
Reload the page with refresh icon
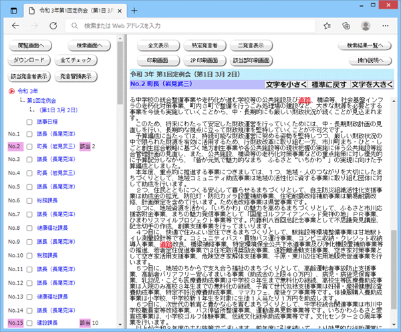tap(53, 25)
